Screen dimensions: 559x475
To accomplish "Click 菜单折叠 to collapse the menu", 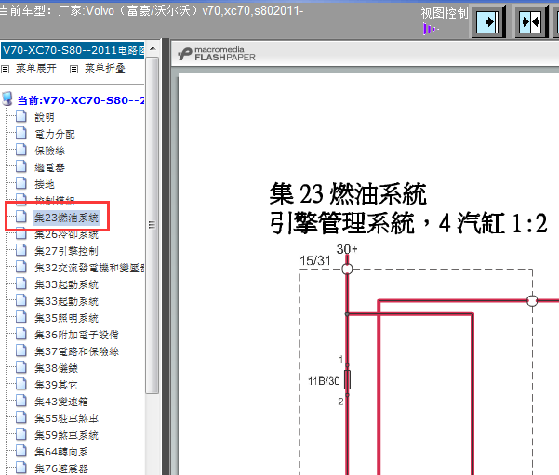I will tap(105, 68).
